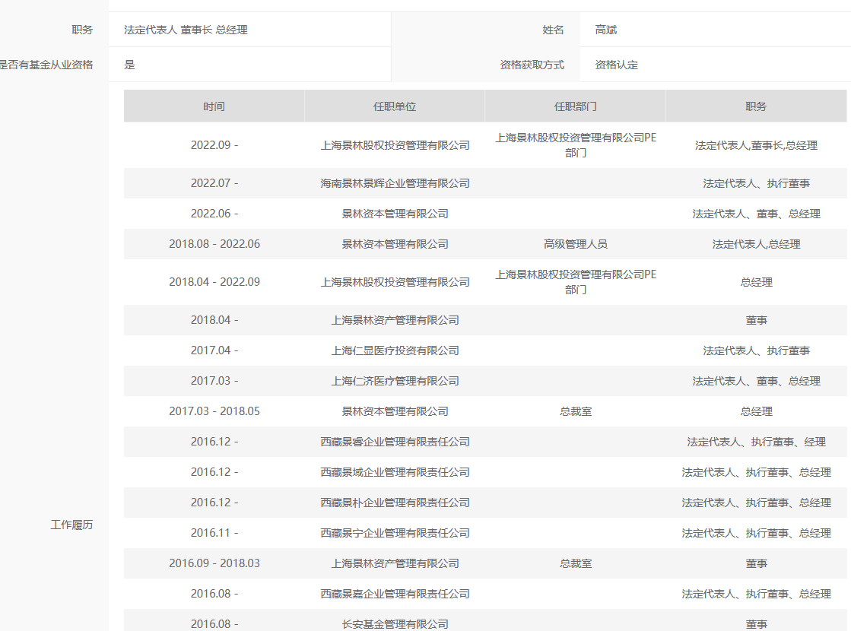Select the 2018.08 - 2022.06 date cell
Viewport: 851px width, 631px height.
(x=214, y=244)
